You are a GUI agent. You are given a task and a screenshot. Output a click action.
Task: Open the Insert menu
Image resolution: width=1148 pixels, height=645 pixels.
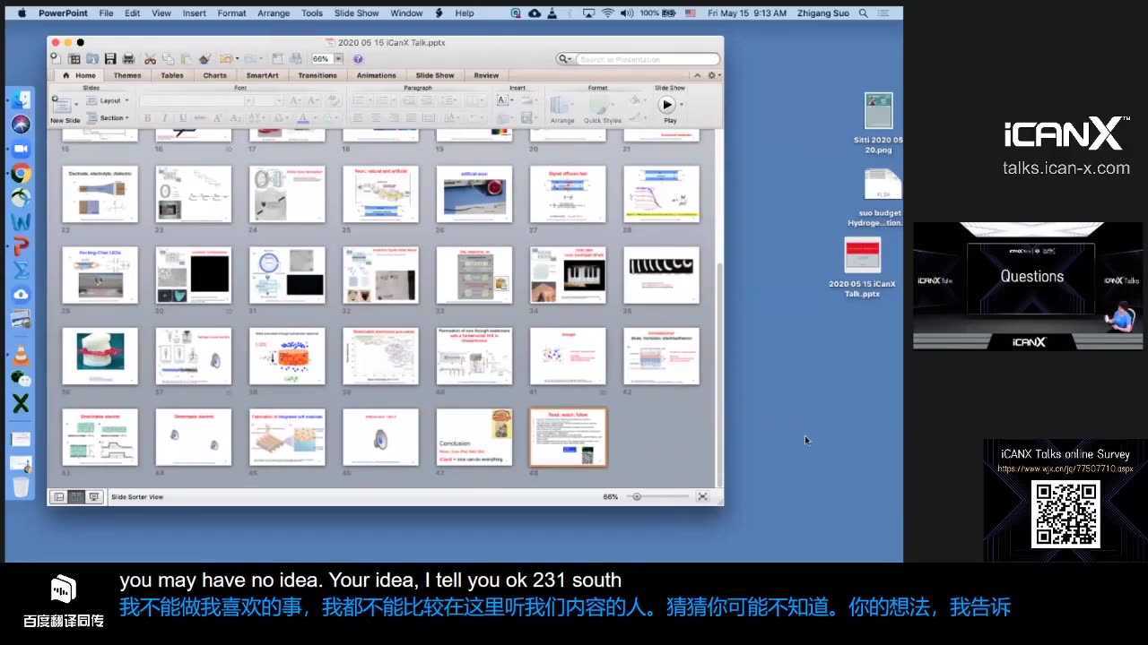[x=195, y=13]
